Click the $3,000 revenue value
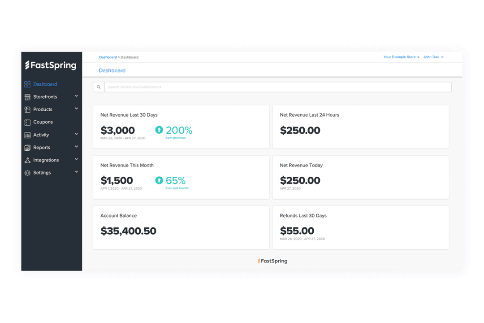This screenshot has height=323, width=484. click(x=117, y=130)
